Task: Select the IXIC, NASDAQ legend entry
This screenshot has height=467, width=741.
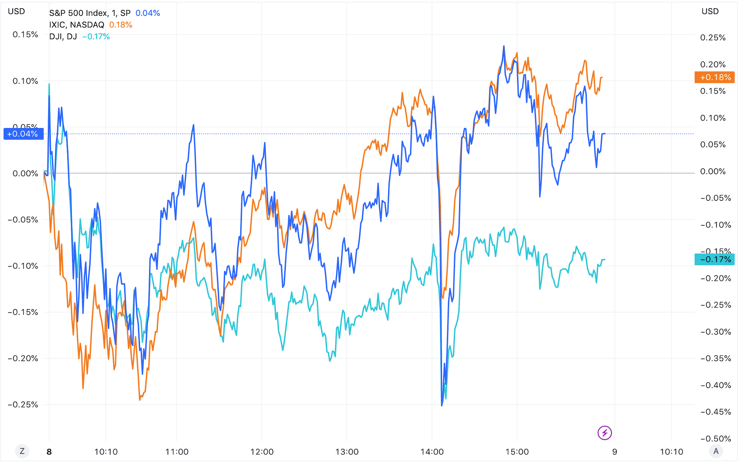Action: click(x=76, y=25)
